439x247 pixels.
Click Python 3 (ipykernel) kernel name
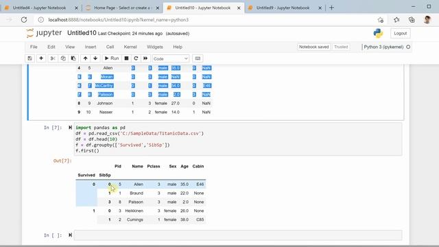coord(383,47)
